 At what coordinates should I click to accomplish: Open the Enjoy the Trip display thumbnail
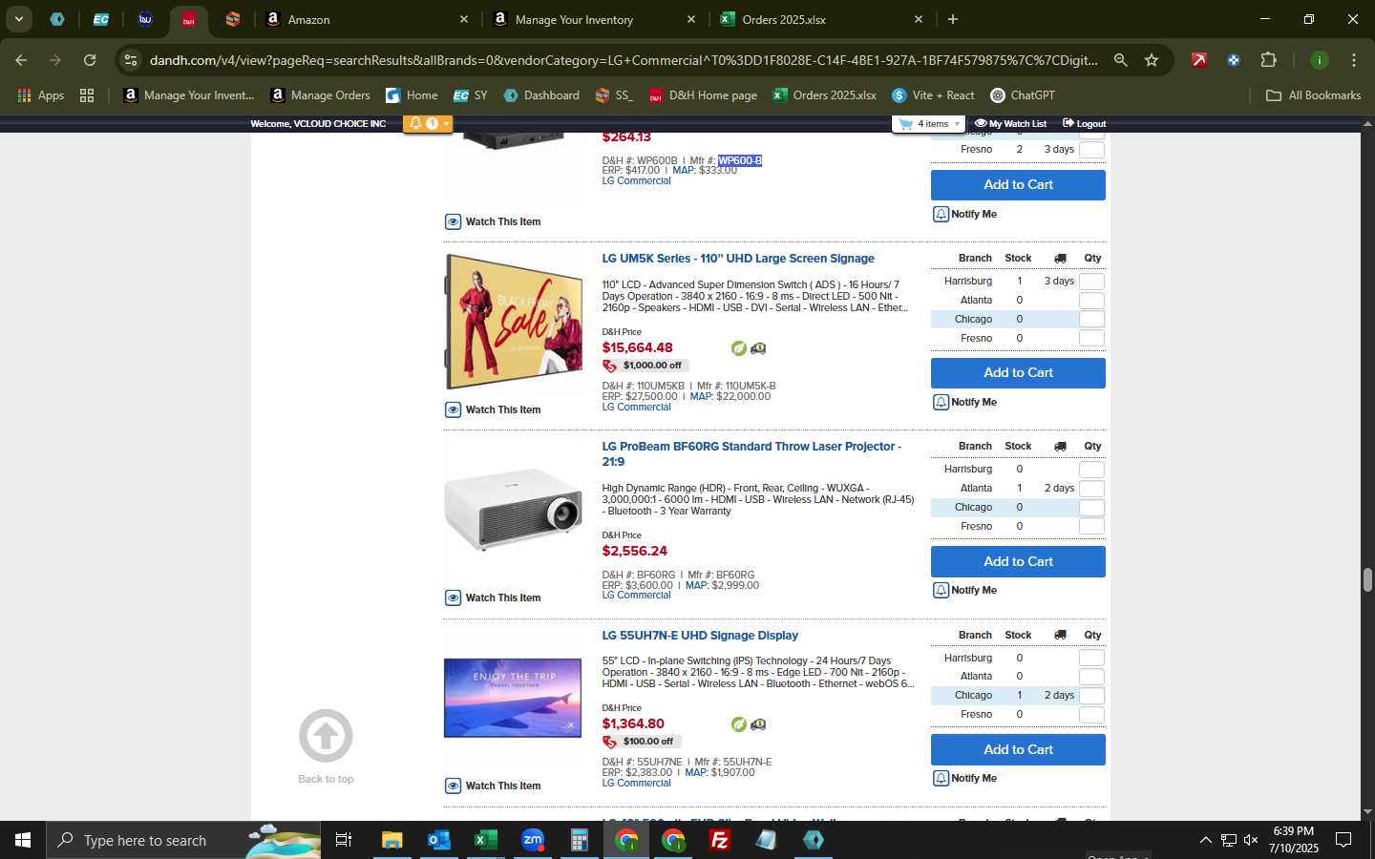(513, 698)
